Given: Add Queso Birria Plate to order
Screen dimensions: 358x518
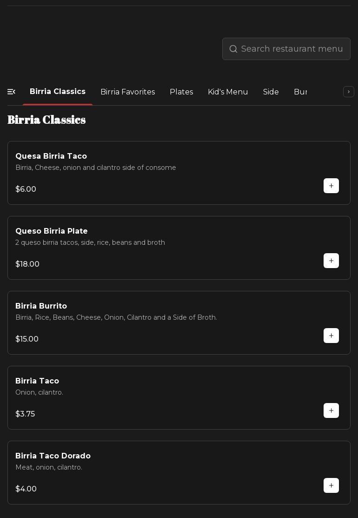Looking at the screenshot, I should click(331, 261).
